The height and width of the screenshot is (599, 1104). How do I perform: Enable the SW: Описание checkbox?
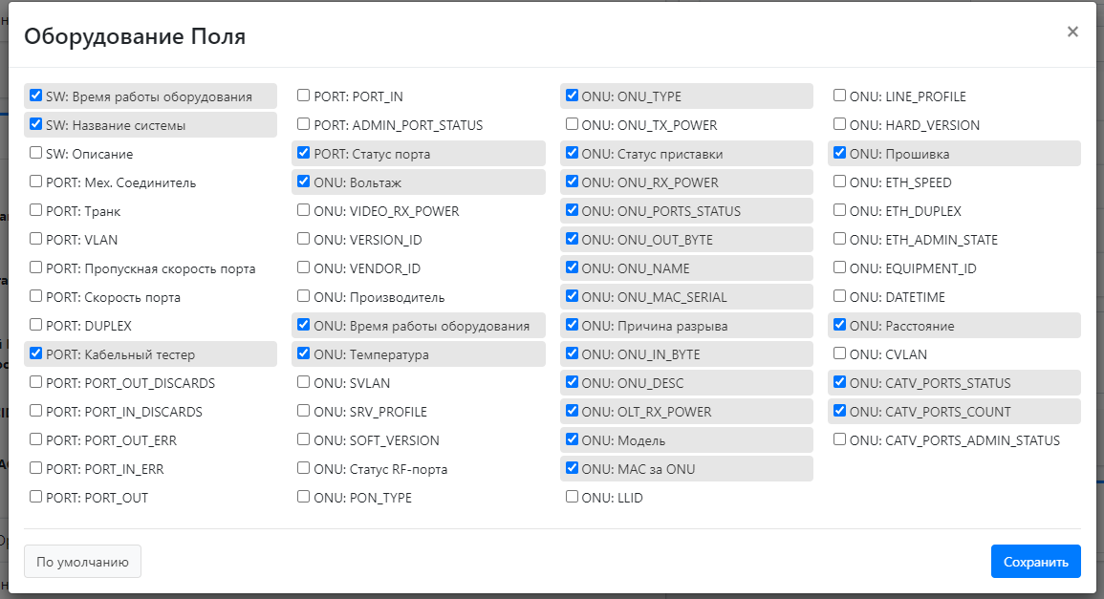36,153
